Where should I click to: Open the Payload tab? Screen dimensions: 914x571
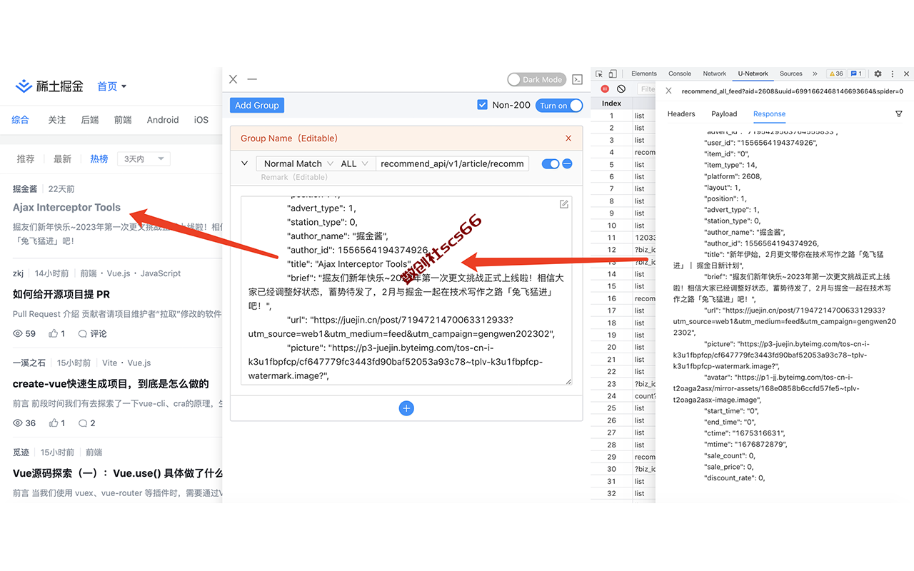point(724,114)
